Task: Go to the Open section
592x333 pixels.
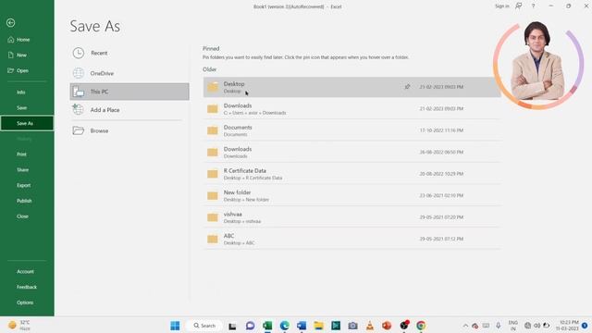Action: click(18, 70)
